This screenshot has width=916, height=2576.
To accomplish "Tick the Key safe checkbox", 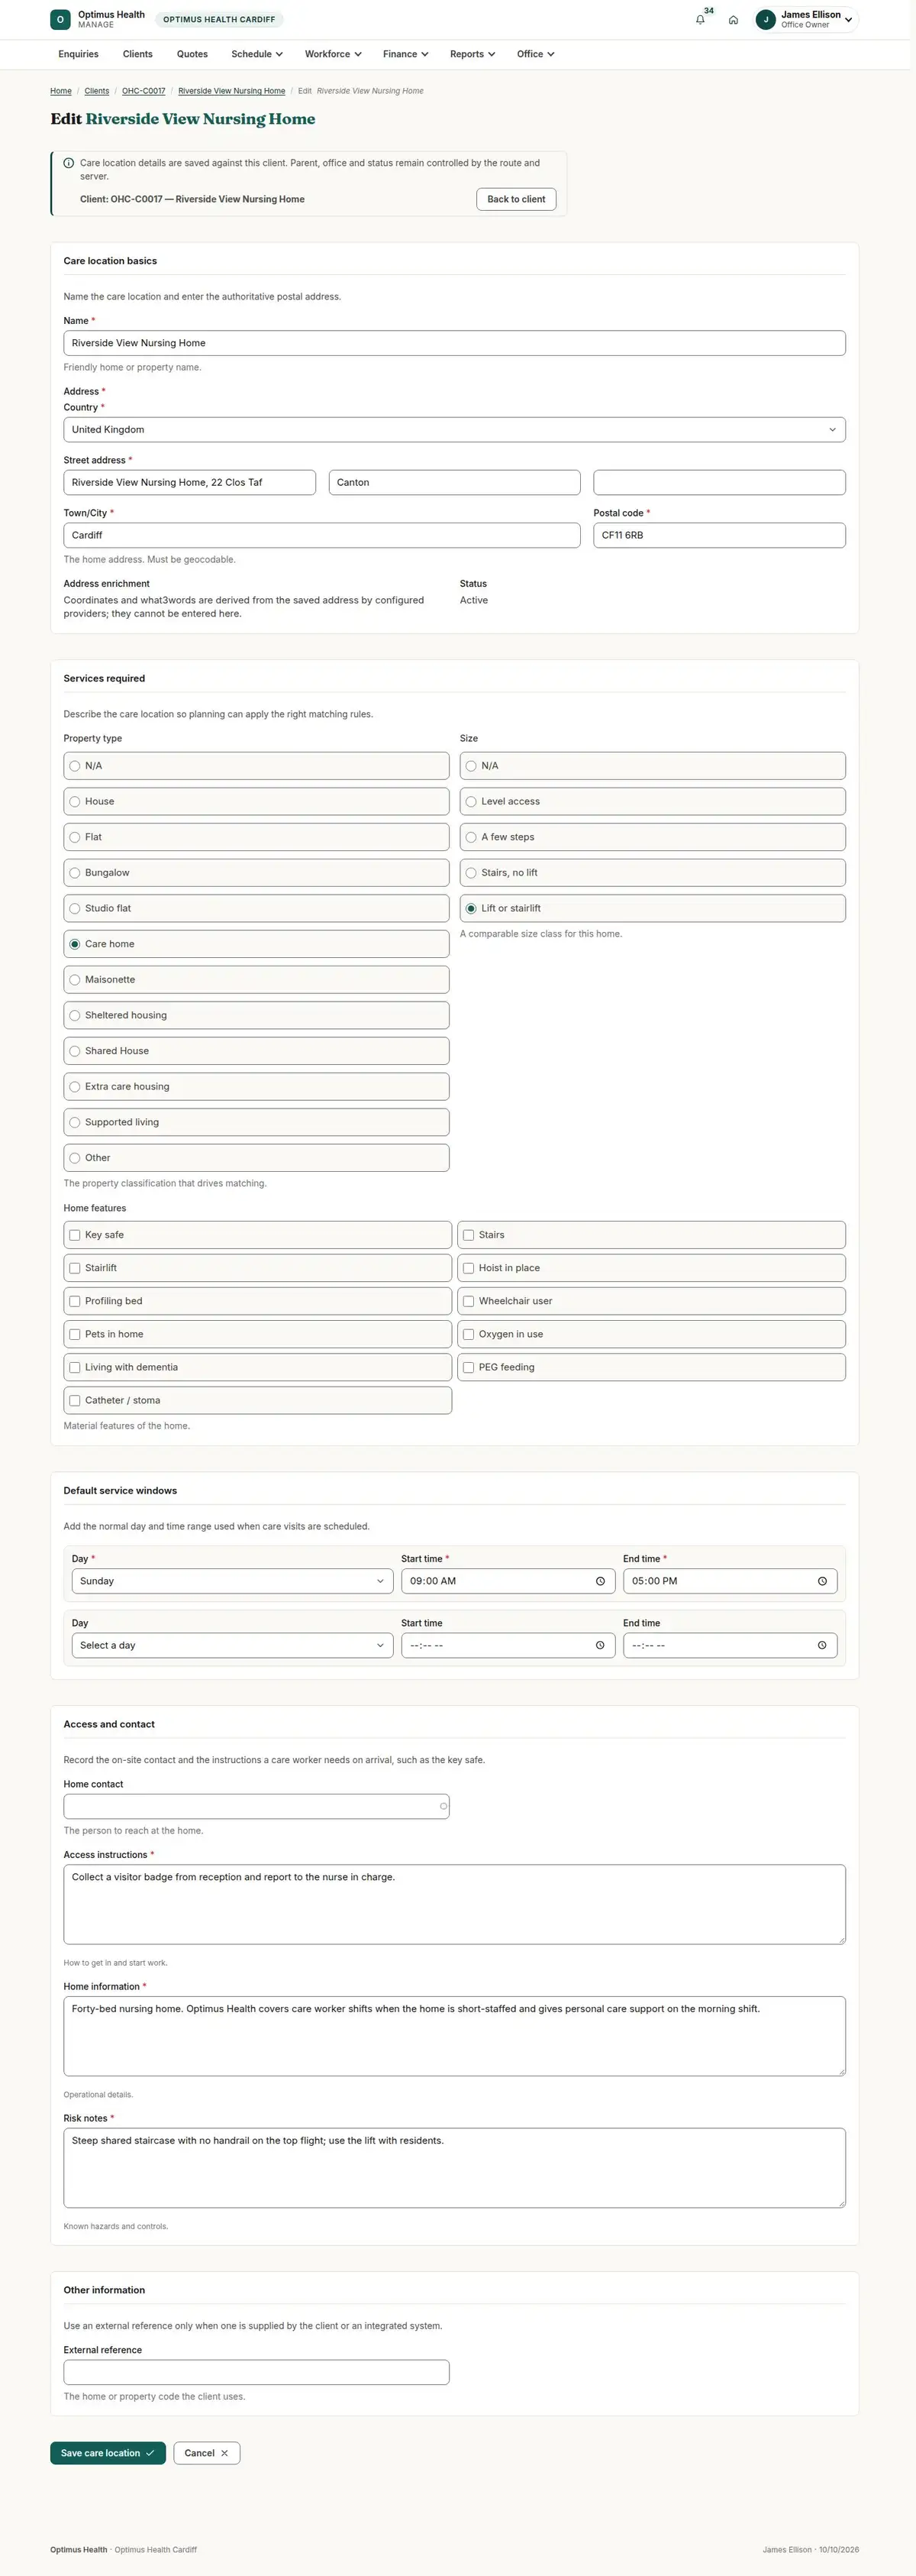I will click(75, 1235).
